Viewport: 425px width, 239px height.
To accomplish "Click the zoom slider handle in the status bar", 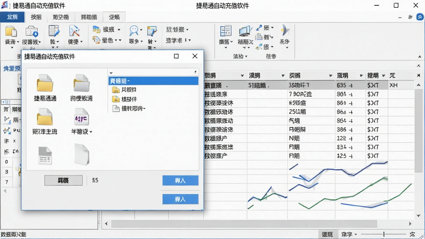I will [x=384, y=234].
